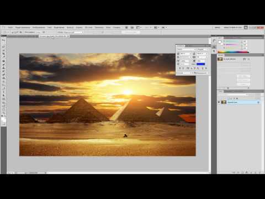The height and width of the screenshot is (199, 265).
Task: Select the Move tool
Action: [3, 40]
